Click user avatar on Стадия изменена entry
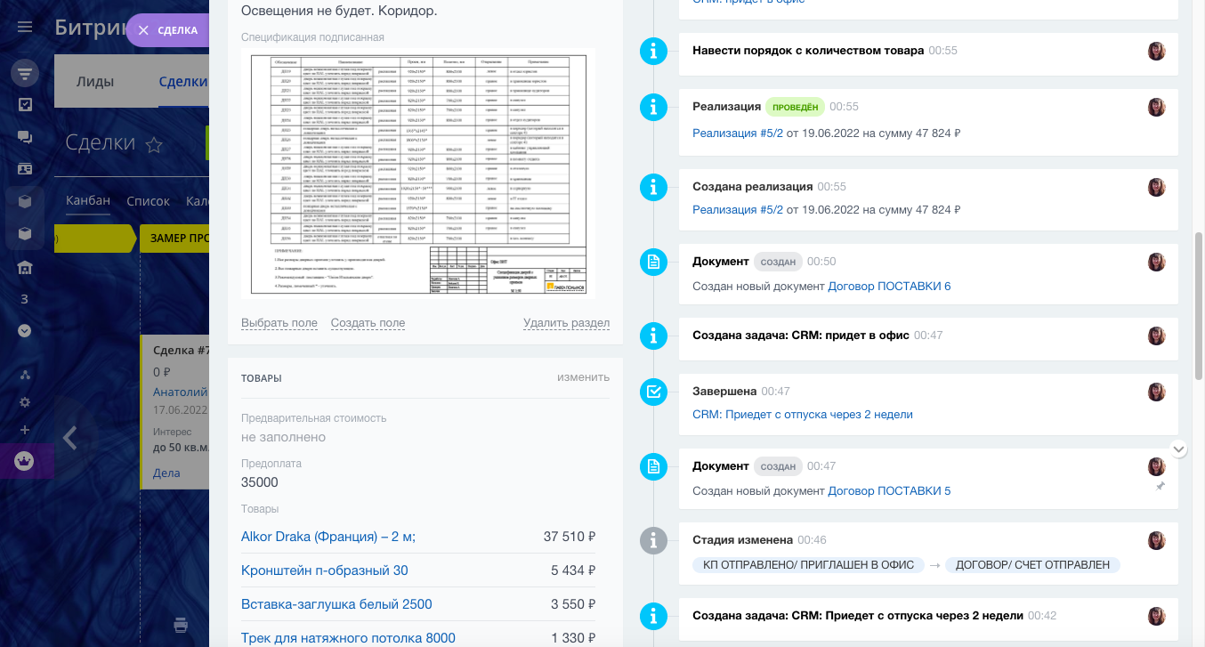Viewport: 1205px width, 647px height. [1157, 541]
